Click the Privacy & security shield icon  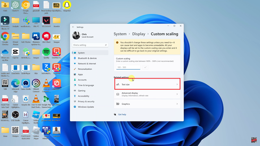pos(75,101)
